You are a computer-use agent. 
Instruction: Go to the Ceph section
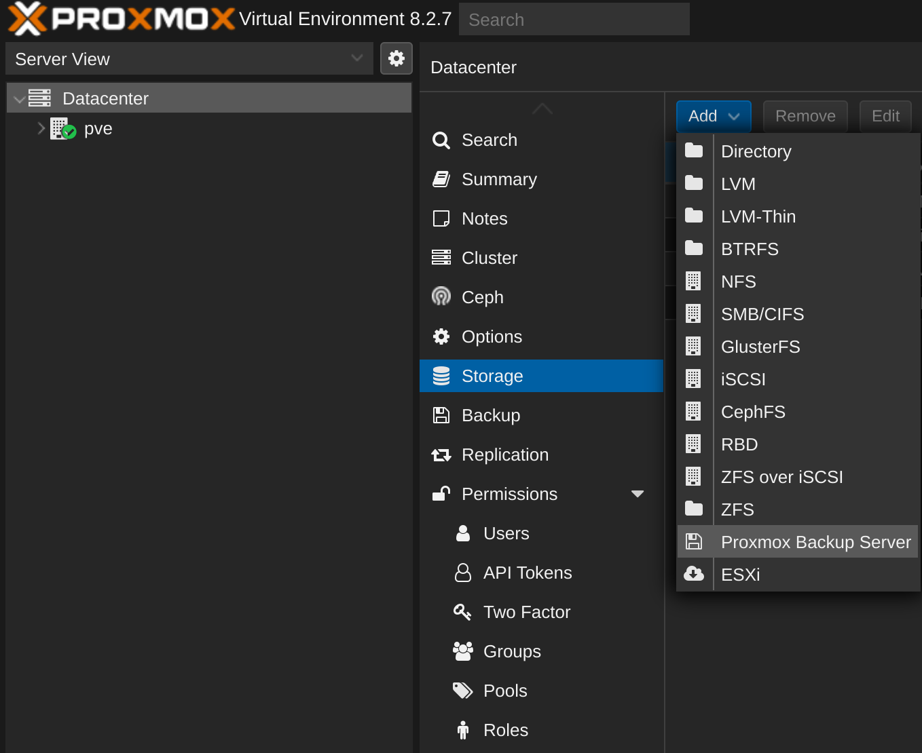pos(541,297)
